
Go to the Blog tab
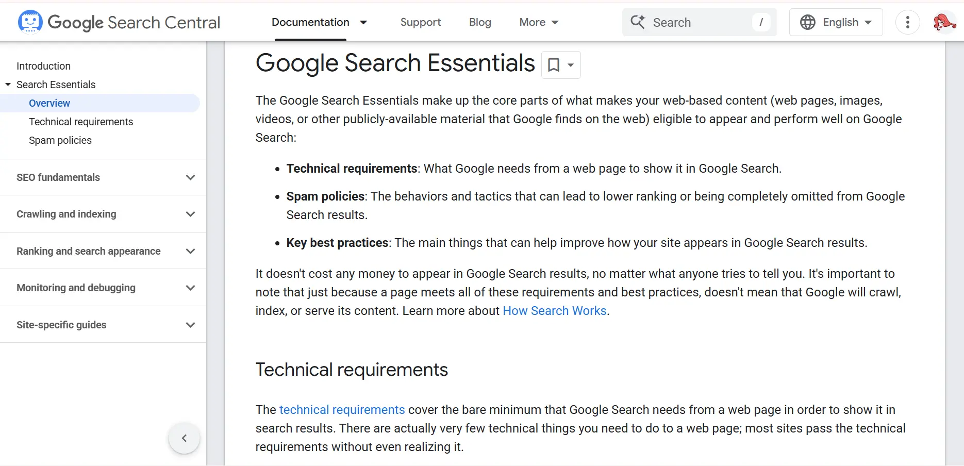click(480, 22)
